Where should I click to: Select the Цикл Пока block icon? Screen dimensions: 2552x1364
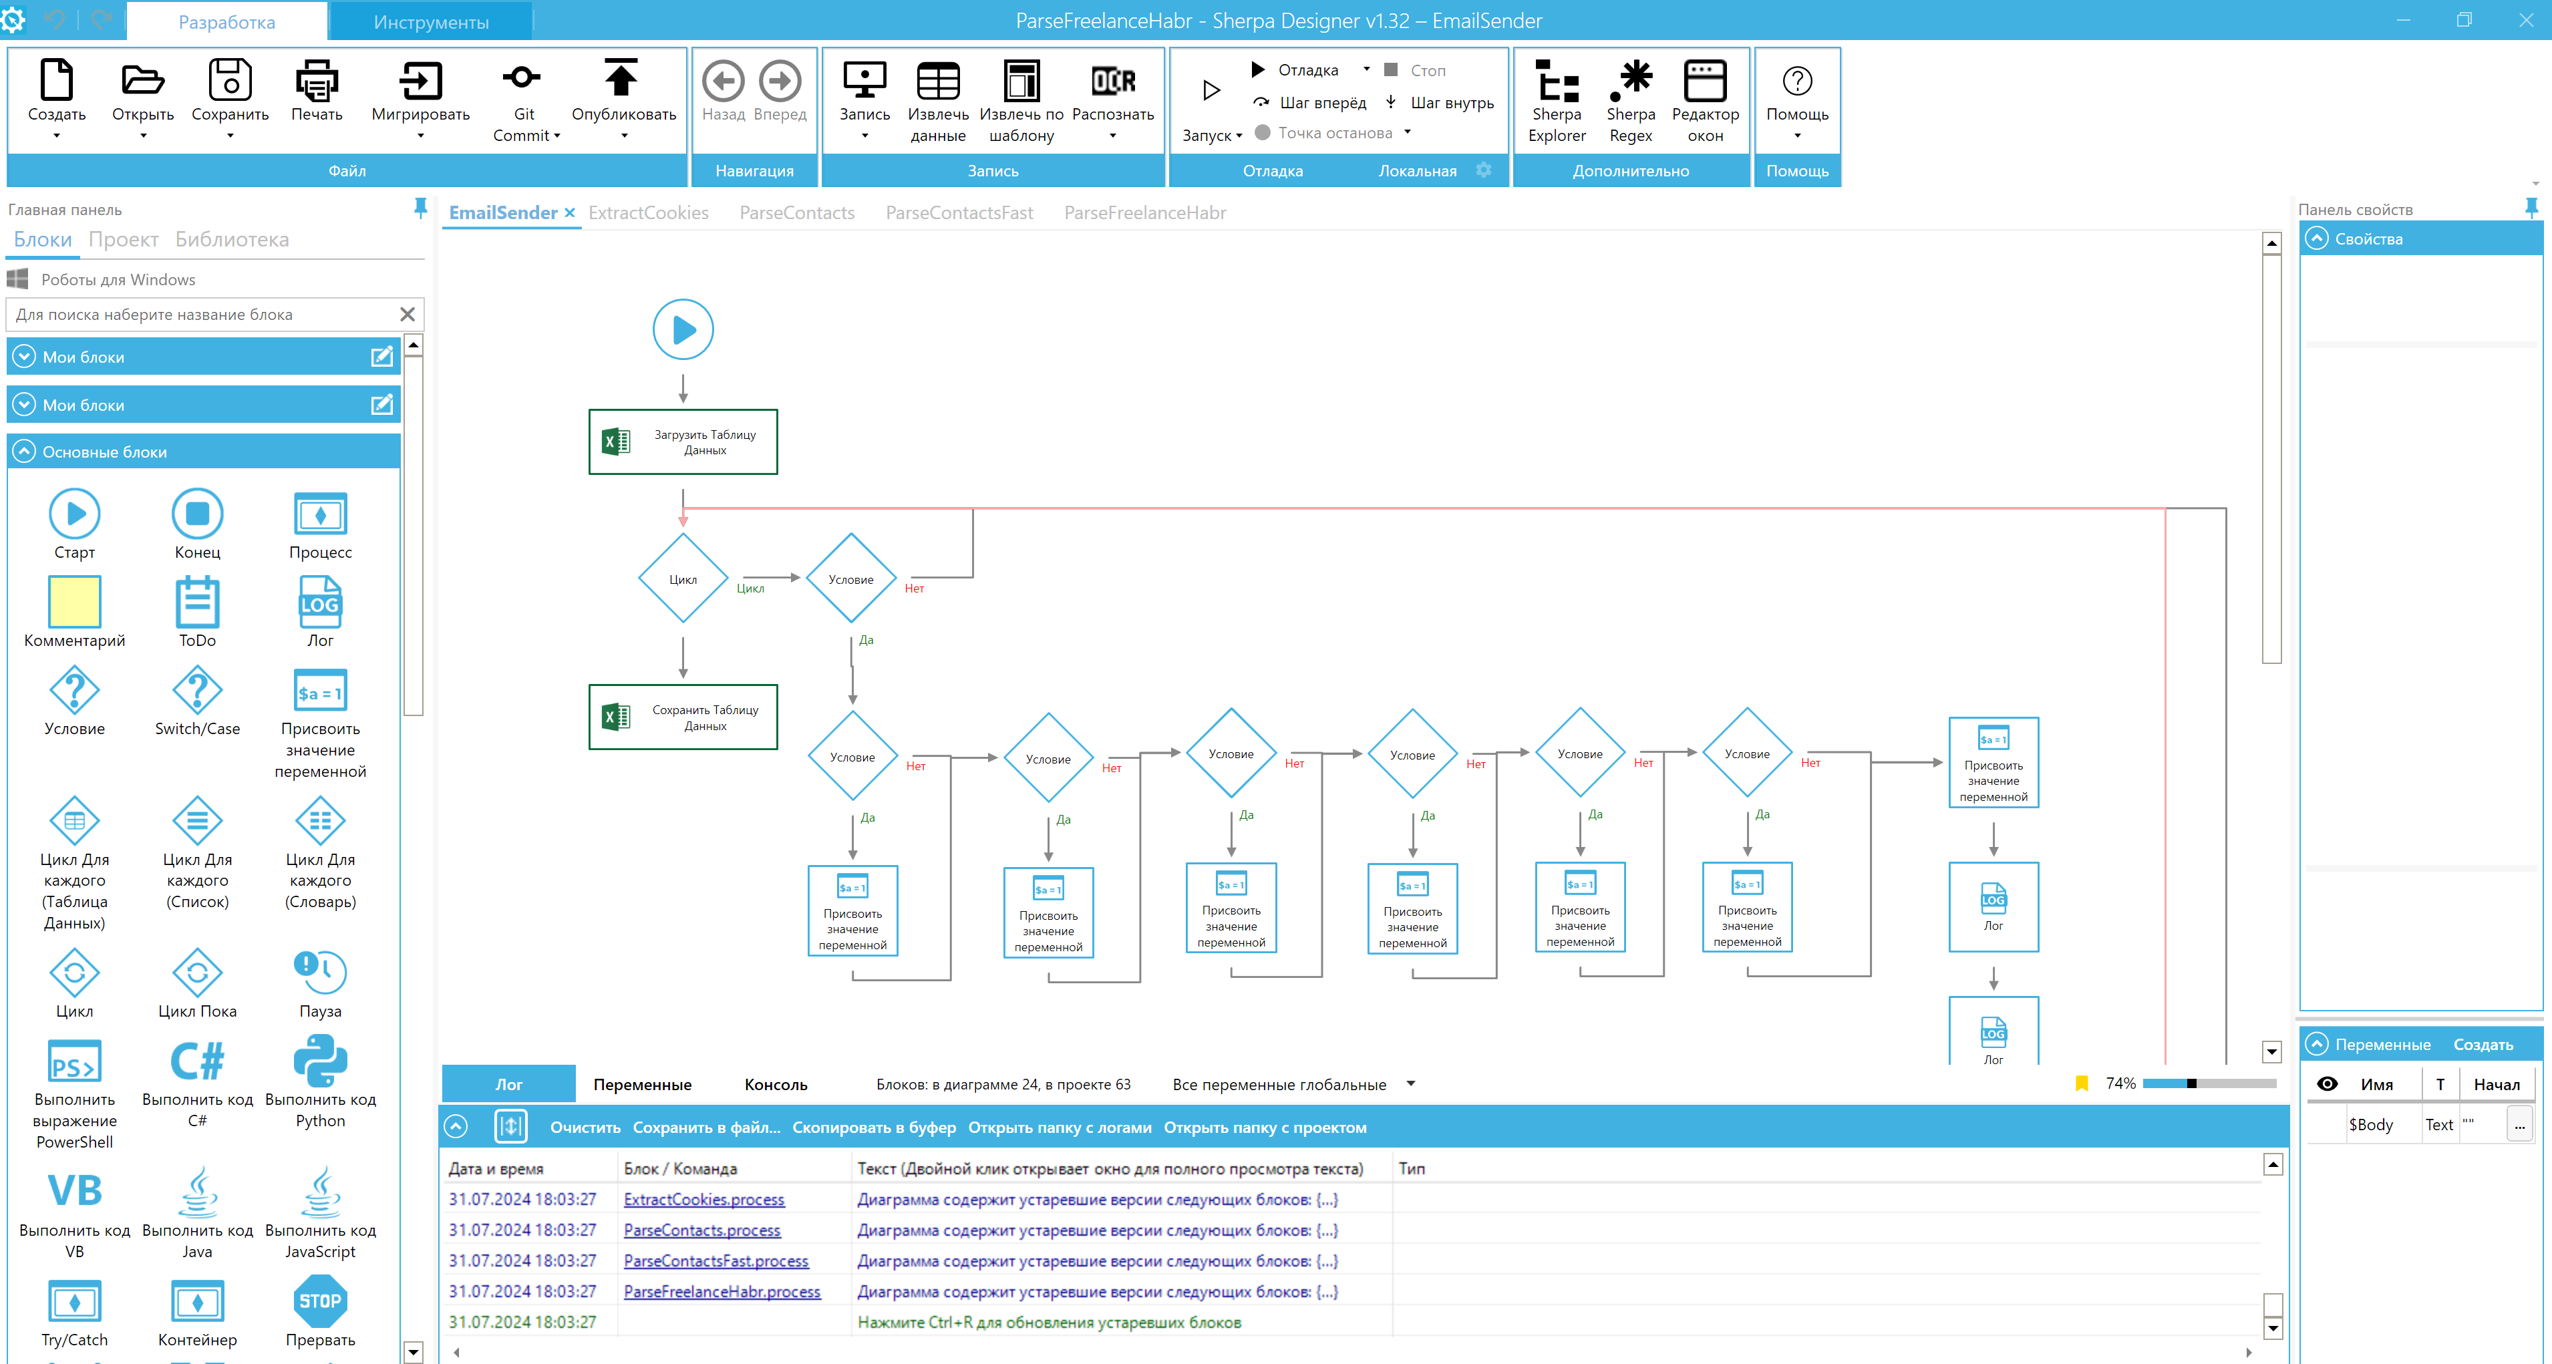coord(197,973)
